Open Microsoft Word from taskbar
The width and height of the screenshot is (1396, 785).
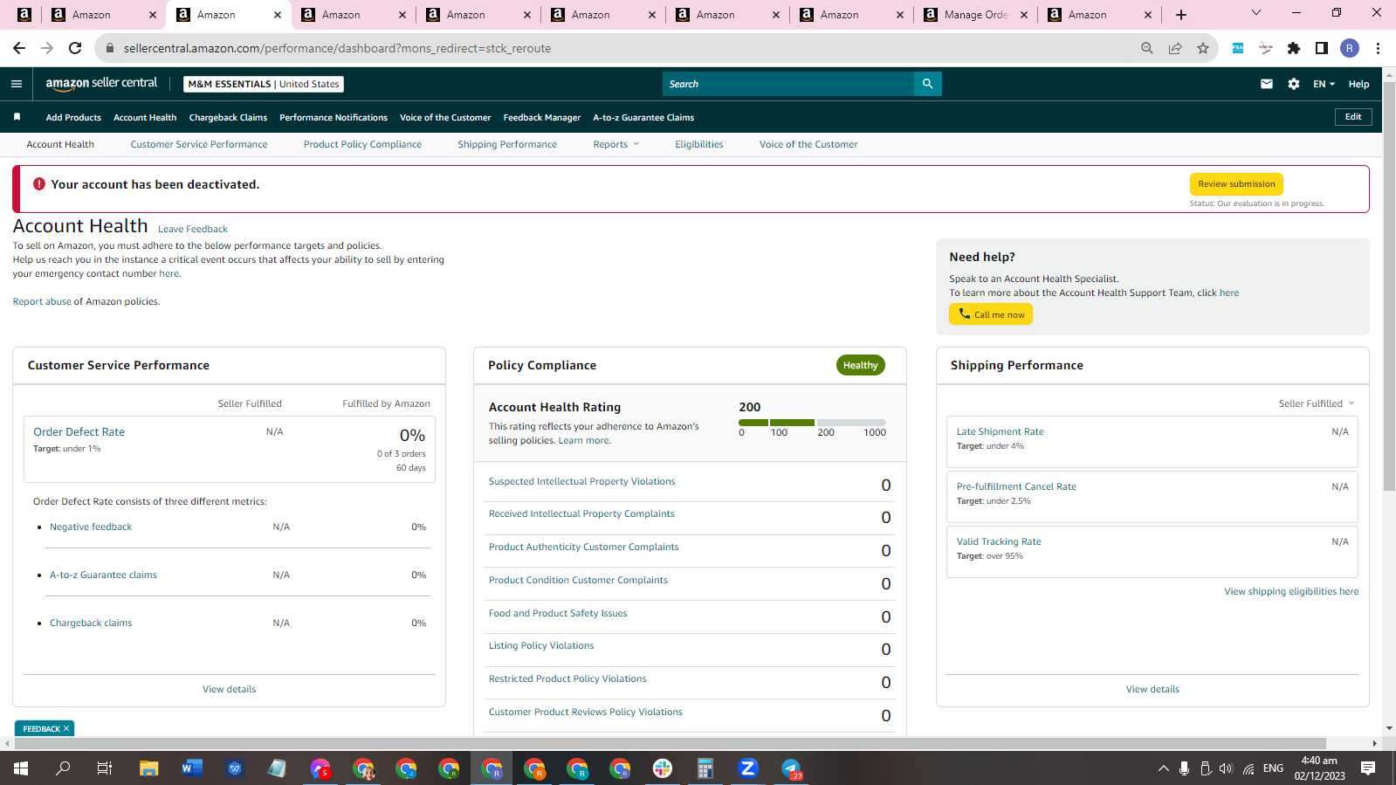tap(191, 768)
